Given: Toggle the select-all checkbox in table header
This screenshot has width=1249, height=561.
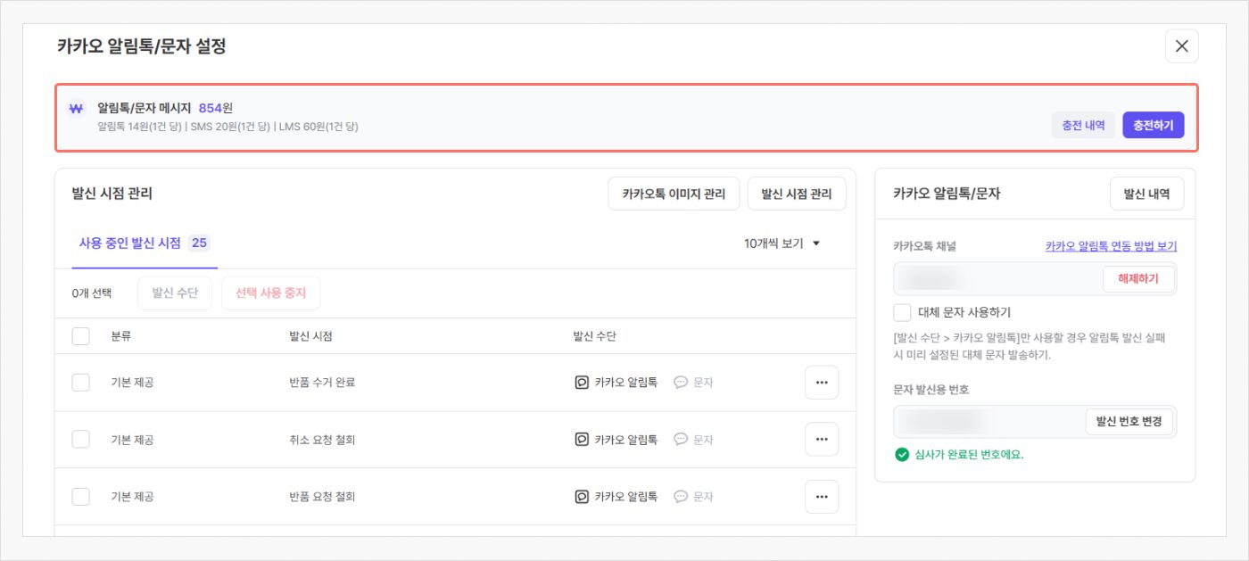Looking at the screenshot, I should [81, 336].
